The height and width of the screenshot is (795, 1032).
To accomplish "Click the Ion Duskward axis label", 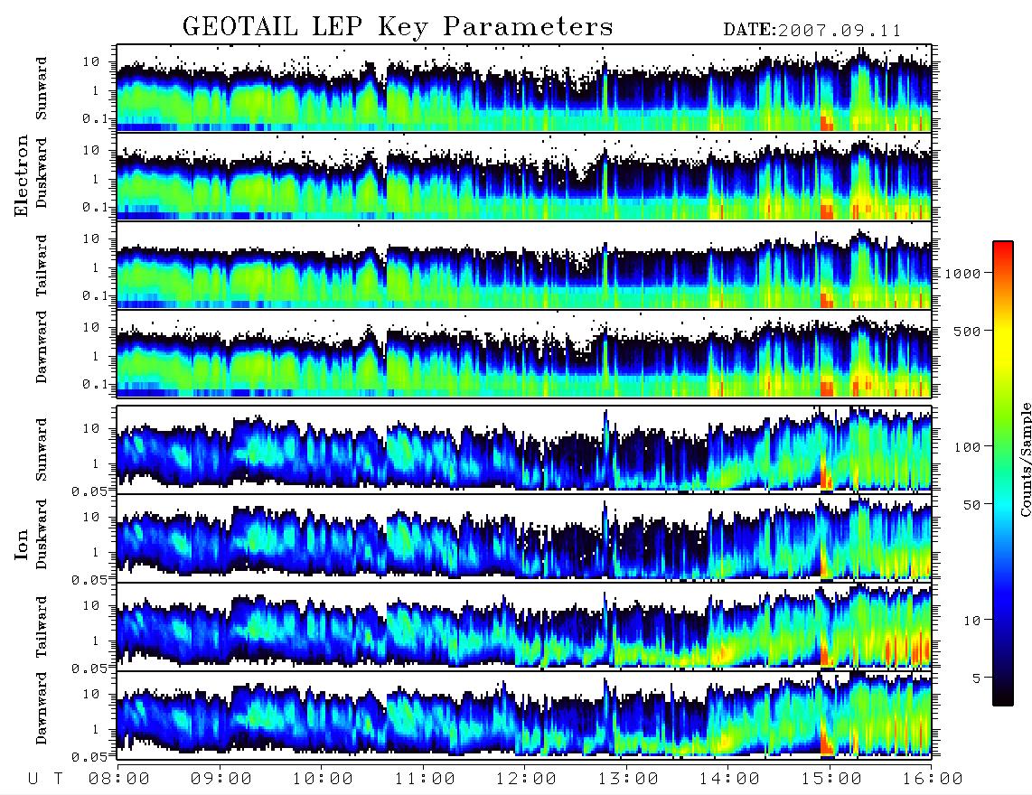I will [42, 535].
